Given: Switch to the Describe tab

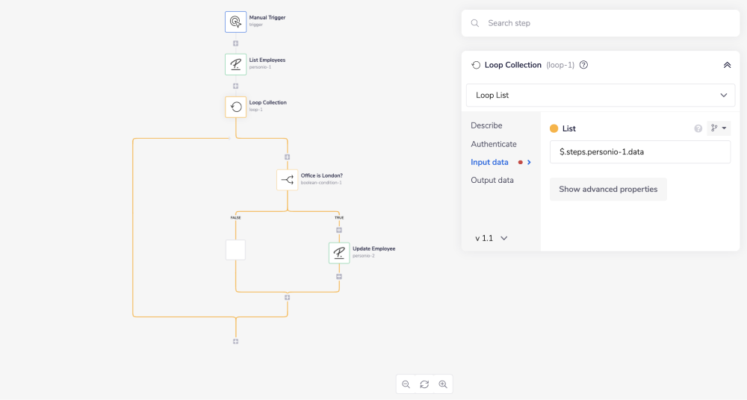Looking at the screenshot, I should (x=486, y=125).
